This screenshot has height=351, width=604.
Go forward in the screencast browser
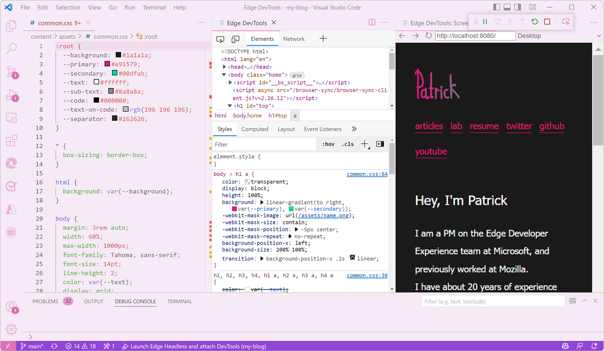(415, 36)
